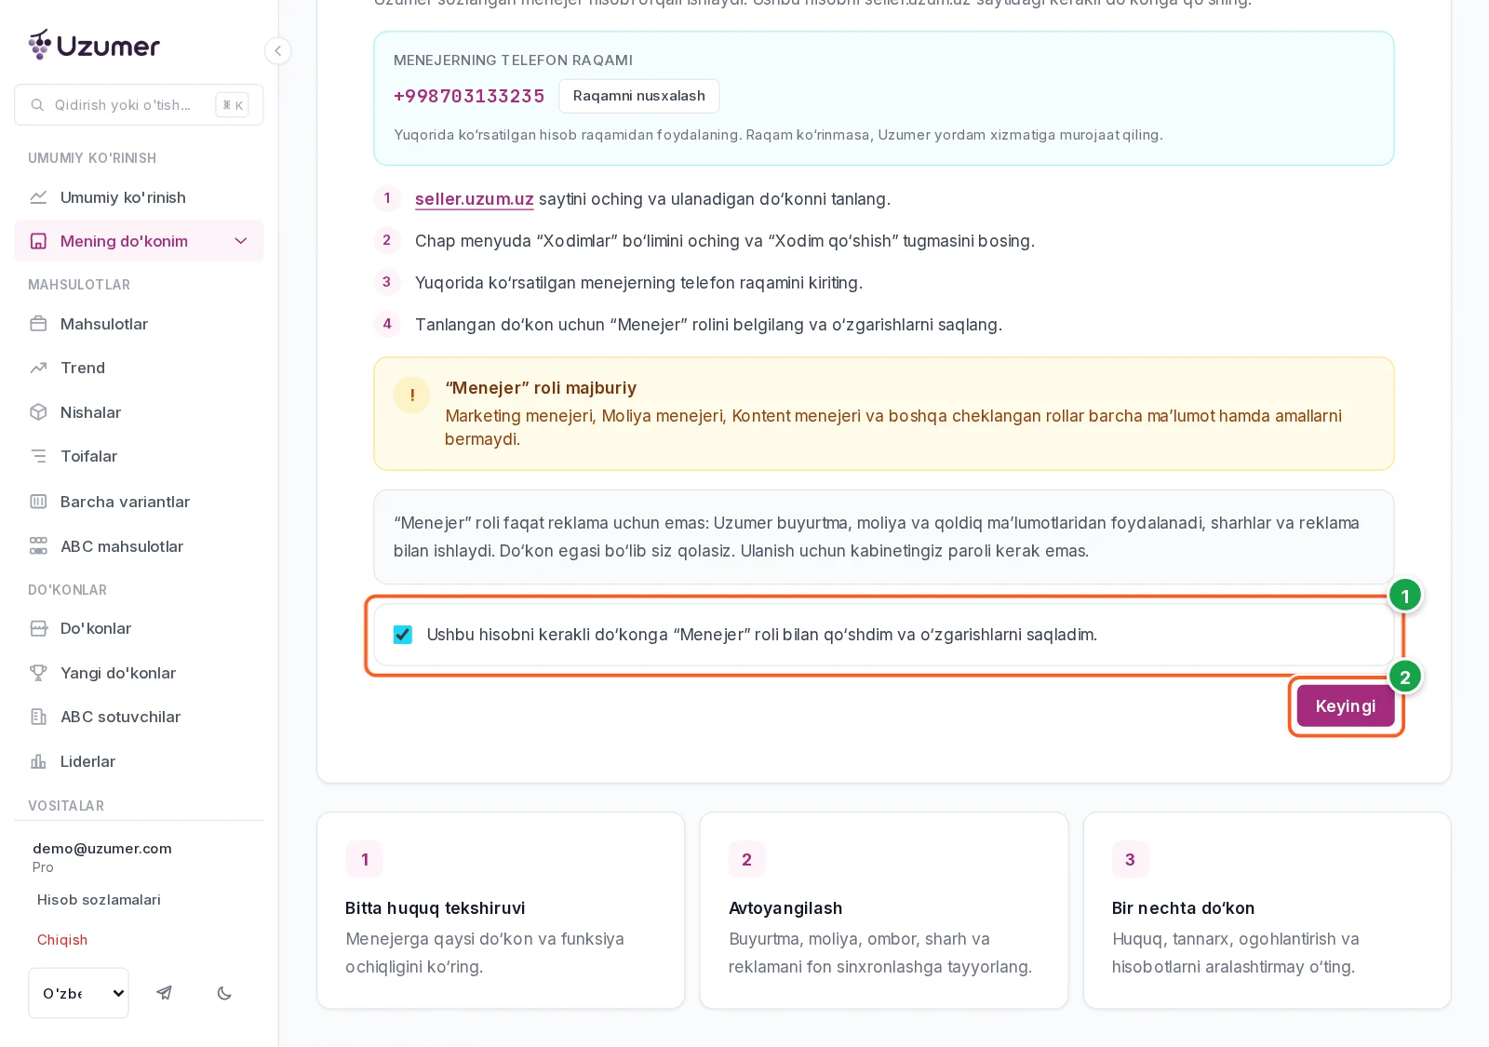
Task: Expand the Mening do'konim chevron
Action: pyautogui.click(x=241, y=241)
